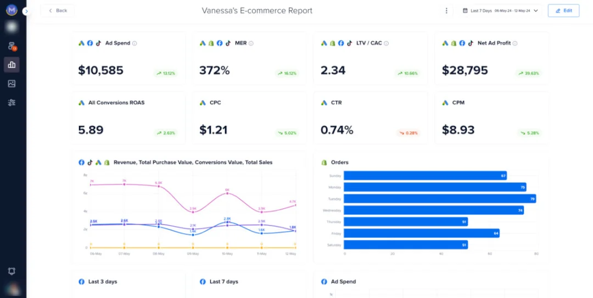Expand the sidebar with the arrow toggle
This screenshot has height=298, width=593.
pyautogui.click(x=26, y=12)
